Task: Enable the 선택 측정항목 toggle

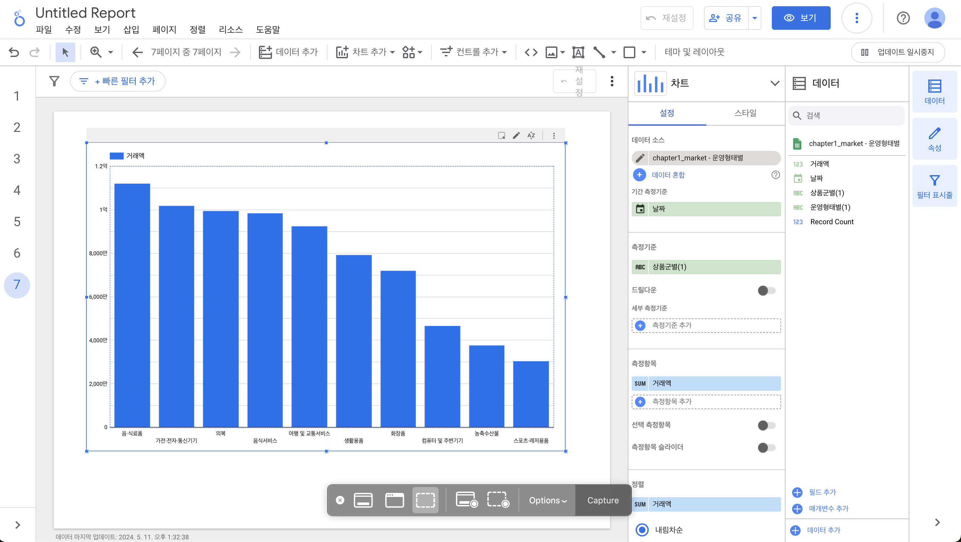Action: point(766,425)
